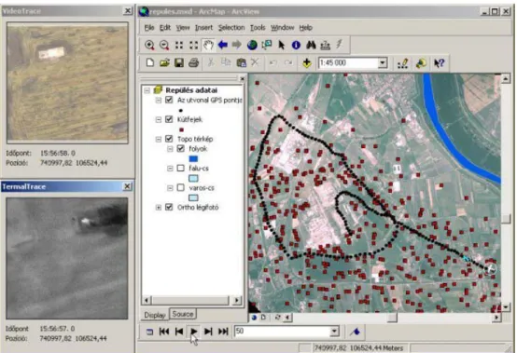Image resolution: width=517 pixels, height=353 pixels.
Task: Choose the Select Elements arrow tool
Action: 281,45
